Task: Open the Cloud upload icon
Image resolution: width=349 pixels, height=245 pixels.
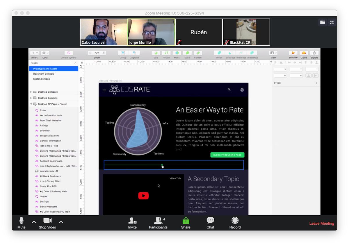Action: 304,53
